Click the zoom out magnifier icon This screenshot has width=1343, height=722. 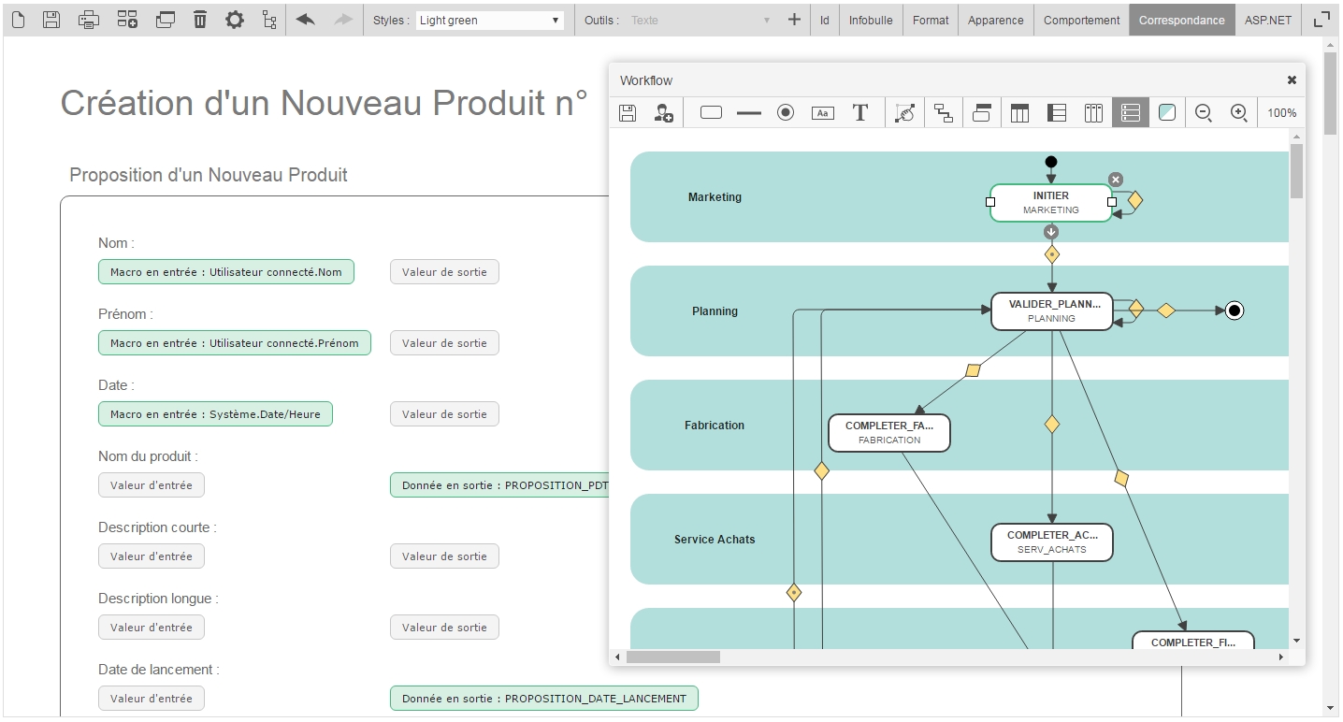click(x=1204, y=113)
